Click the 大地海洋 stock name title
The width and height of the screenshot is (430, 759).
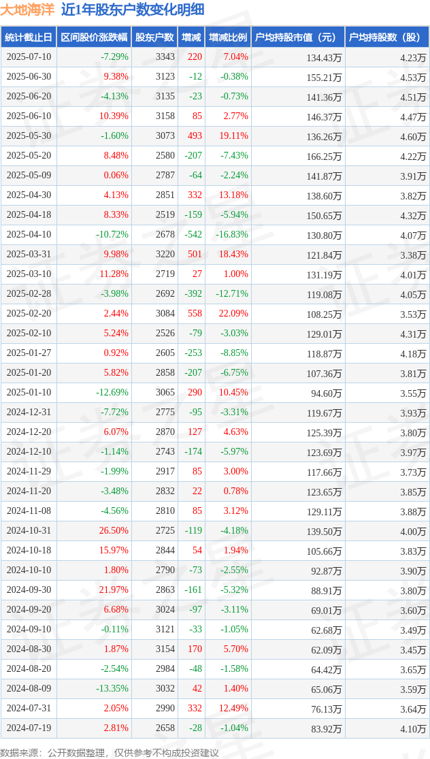[28, 10]
